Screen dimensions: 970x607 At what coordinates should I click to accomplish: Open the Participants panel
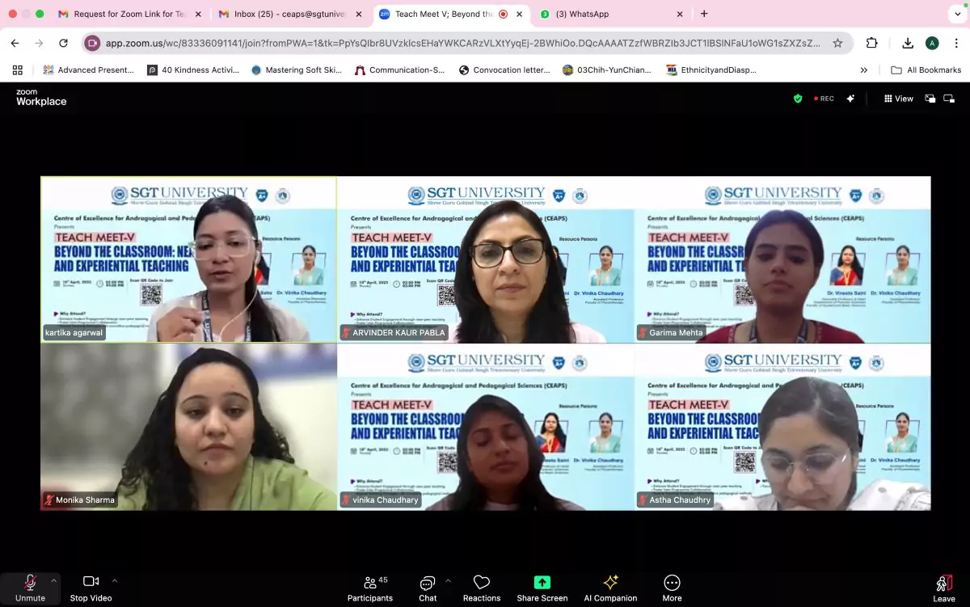[x=370, y=588]
